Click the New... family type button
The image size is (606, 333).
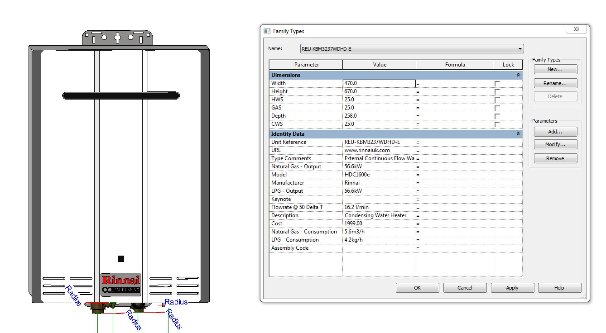(555, 69)
